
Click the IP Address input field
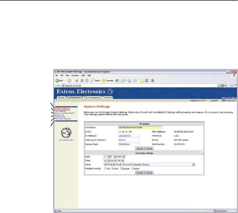129,136
